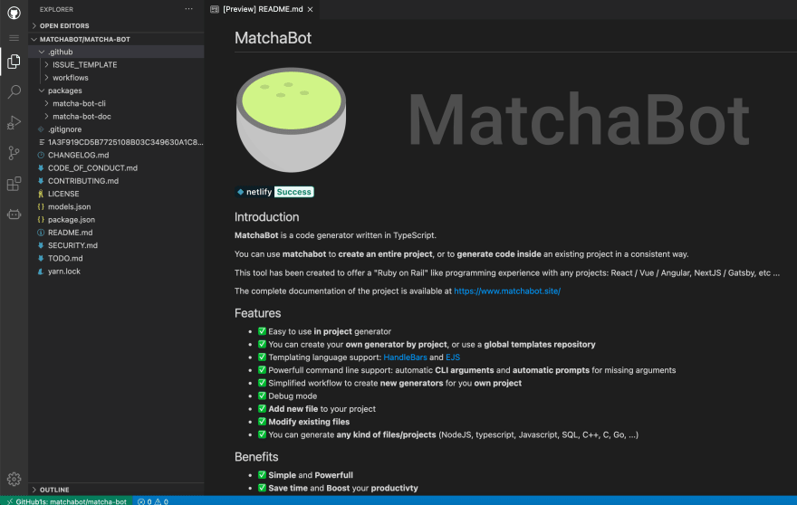Click the matchabot.site documentation link
797x505 pixels.
pos(507,291)
